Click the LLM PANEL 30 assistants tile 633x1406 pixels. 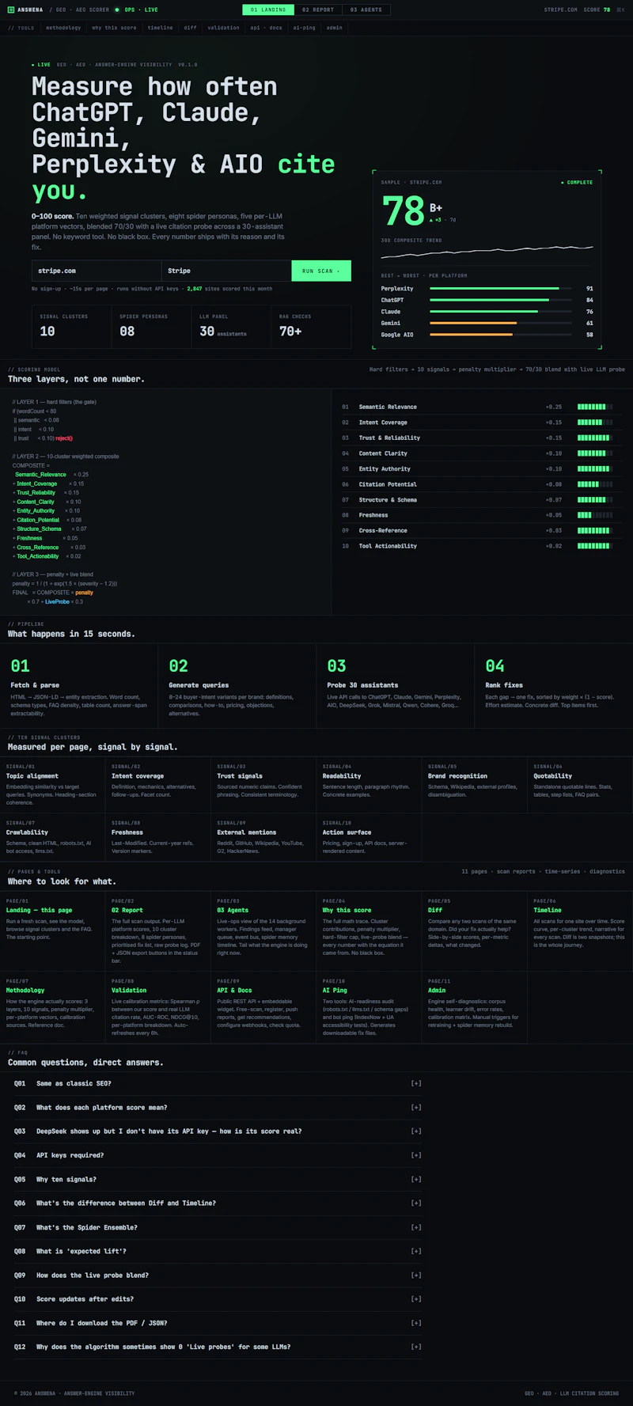(231, 327)
